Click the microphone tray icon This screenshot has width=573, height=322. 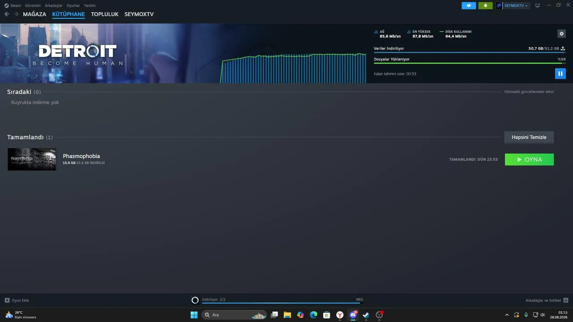click(x=526, y=315)
